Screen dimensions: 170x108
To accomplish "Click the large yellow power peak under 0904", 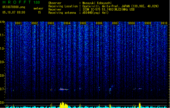I will [x=64, y=105].
